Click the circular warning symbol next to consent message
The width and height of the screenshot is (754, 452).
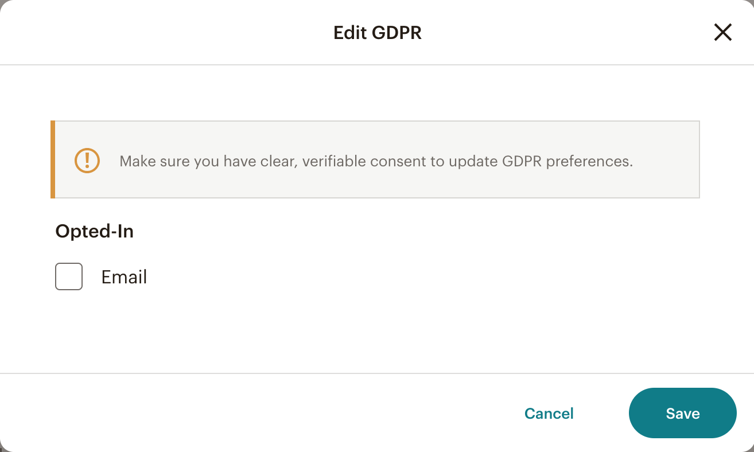86,161
